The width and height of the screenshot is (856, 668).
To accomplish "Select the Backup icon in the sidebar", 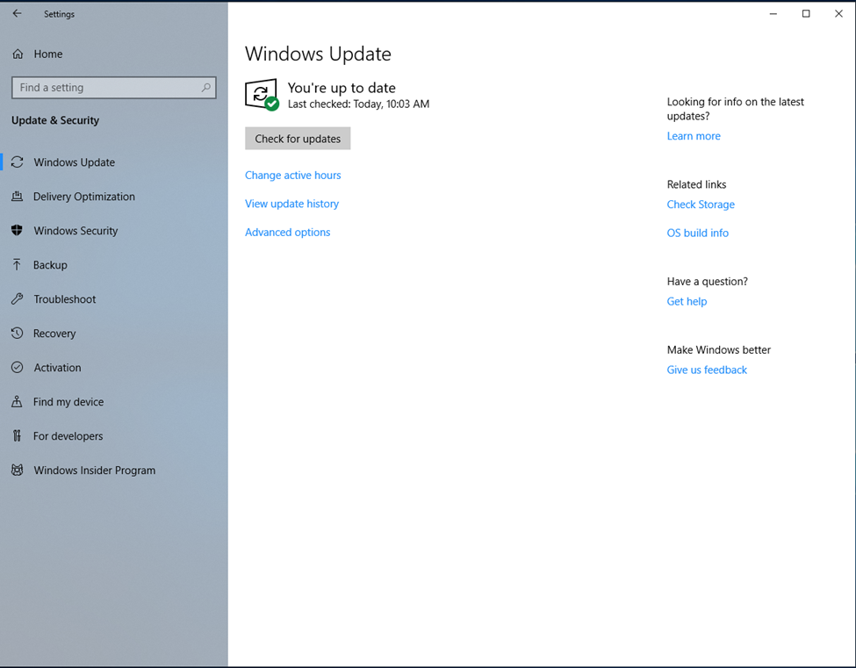I will pyautogui.click(x=18, y=265).
